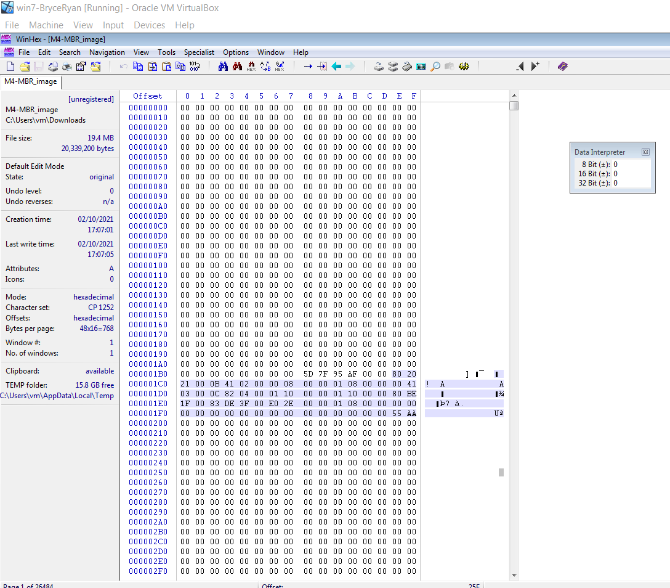
Task: Open Find Text with blue binoculars
Action: [x=223, y=67]
